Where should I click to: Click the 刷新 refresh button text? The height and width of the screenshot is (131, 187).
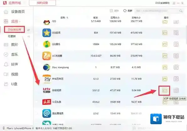coord(130,11)
